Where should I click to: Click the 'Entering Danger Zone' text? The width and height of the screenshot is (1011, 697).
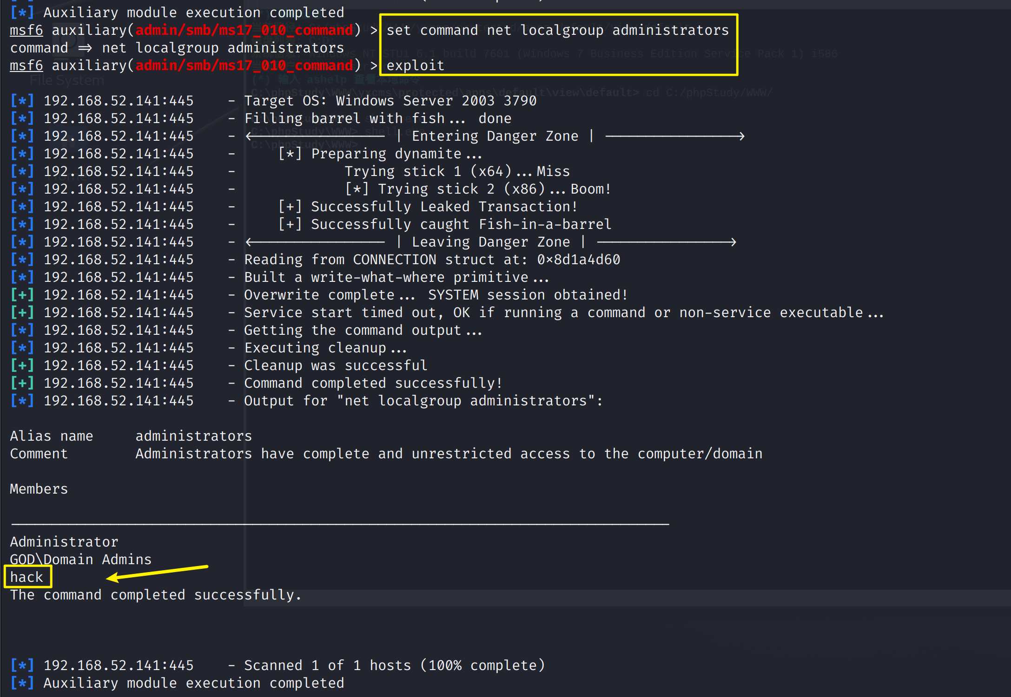coord(495,136)
